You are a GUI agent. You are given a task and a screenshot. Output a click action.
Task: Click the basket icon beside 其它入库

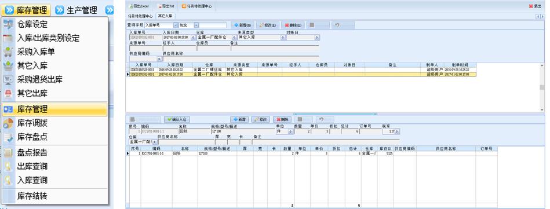pyautogui.click(x=8, y=65)
